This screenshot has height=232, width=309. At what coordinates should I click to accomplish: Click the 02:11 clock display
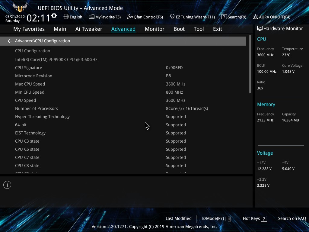tap(38, 18)
